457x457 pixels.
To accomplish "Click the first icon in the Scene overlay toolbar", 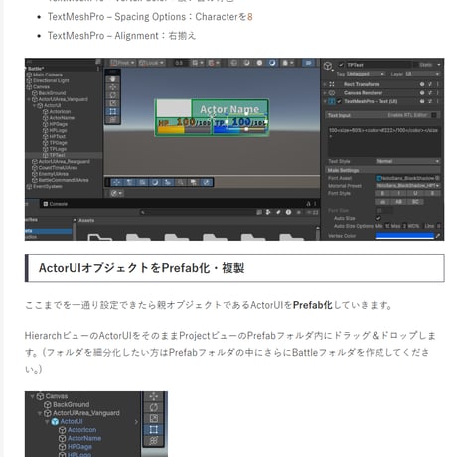I will [116, 182].
